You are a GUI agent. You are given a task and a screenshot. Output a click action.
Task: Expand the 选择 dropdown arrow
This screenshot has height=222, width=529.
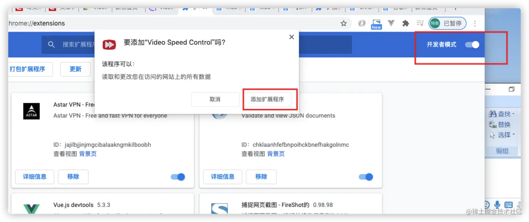pyautogui.click(x=514, y=135)
